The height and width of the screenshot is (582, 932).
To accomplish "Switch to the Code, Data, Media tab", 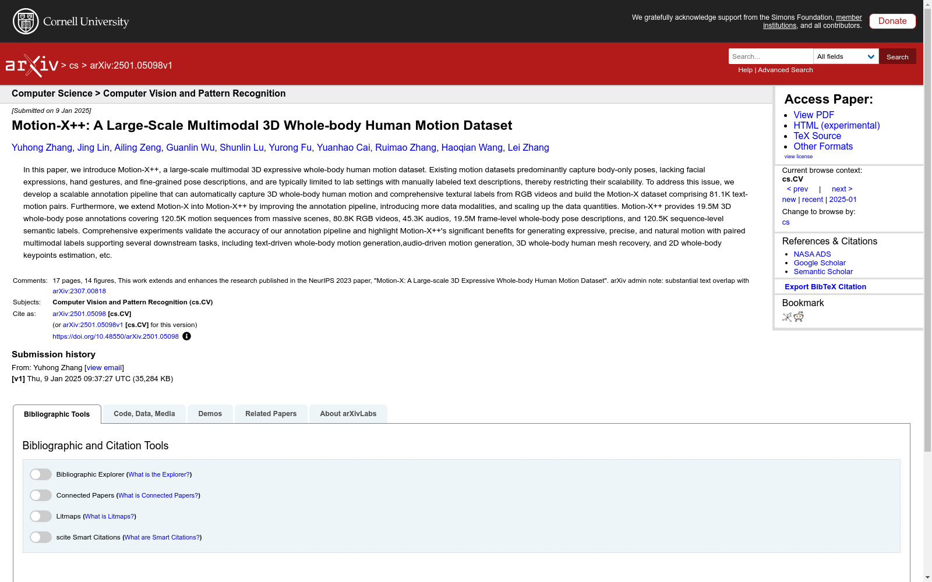I will click(x=144, y=414).
